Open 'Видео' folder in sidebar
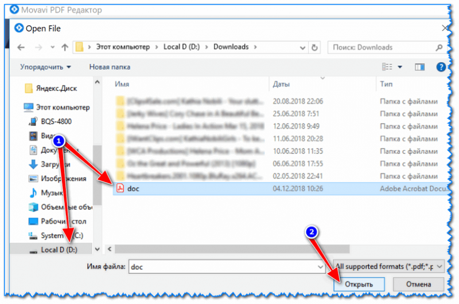459x304 pixels. (x=42, y=136)
